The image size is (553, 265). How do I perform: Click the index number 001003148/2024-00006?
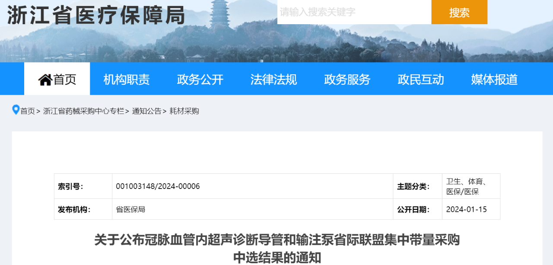158,186
